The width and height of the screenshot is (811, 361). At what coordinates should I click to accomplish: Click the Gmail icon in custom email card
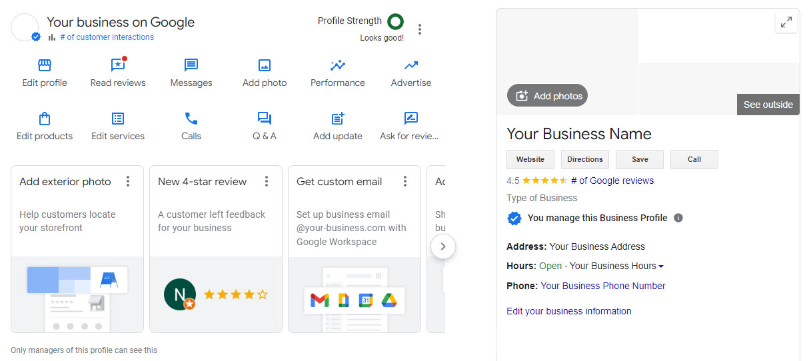click(x=319, y=300)
